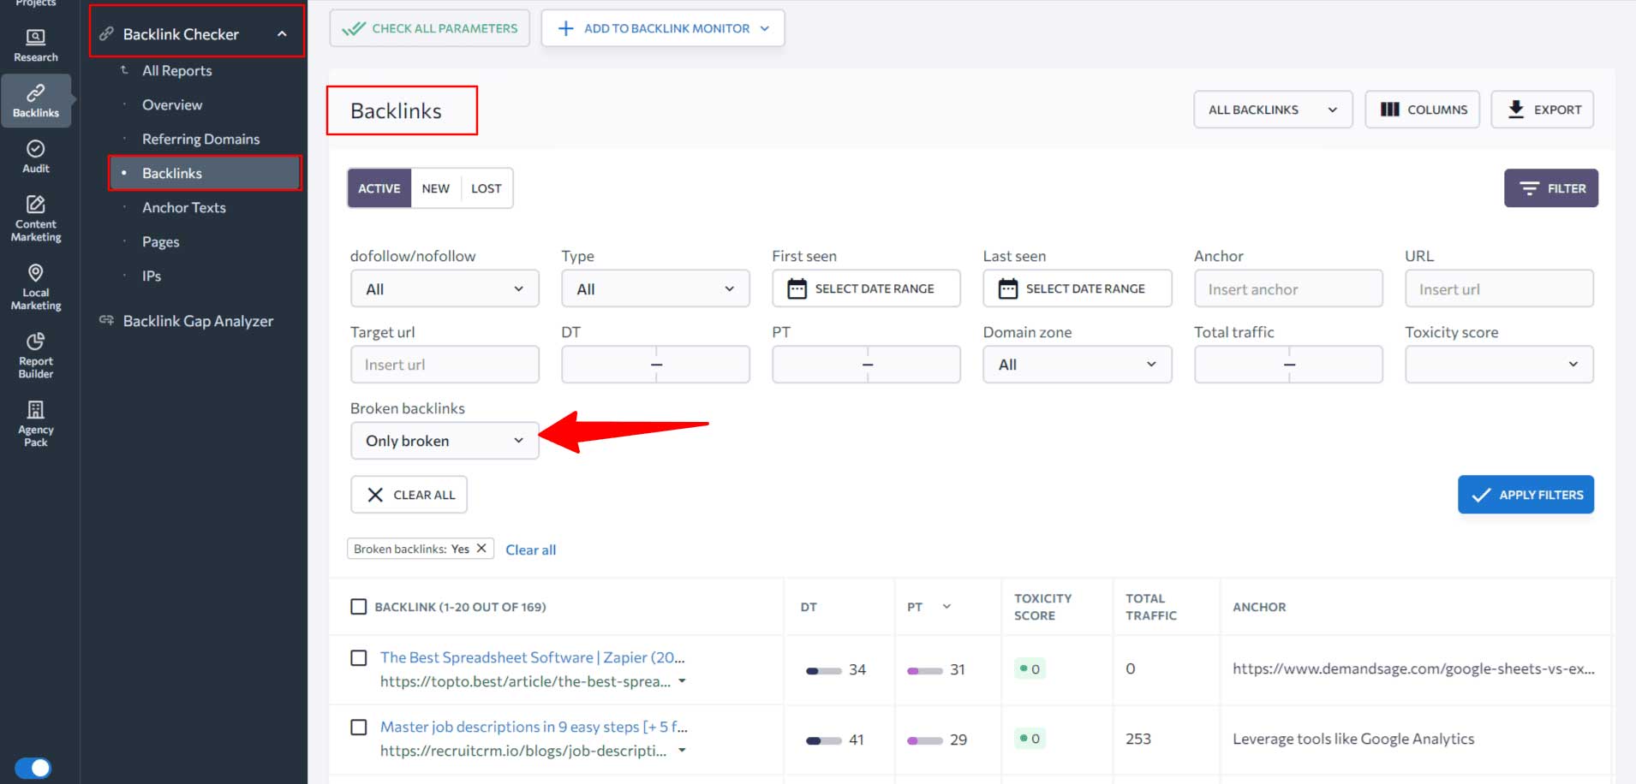This screenshot has width=1636, height=784.
Task: Select the Backlinks submenu item
Action: [x=205, y=173]
